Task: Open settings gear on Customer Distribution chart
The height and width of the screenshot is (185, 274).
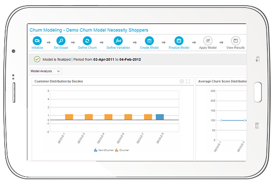Action: pos(182,81)
